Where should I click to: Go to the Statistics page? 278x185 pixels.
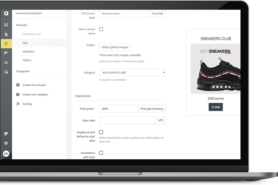coord(28,51)
